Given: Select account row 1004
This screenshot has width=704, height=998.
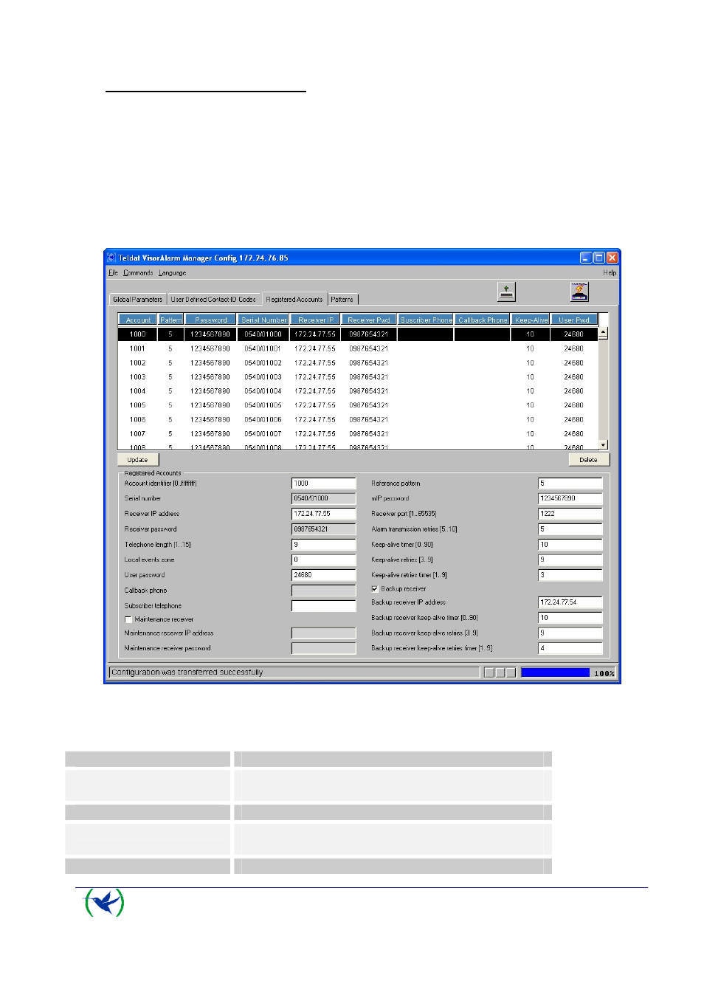Looking at the screenshot, I should coord(358,391).
